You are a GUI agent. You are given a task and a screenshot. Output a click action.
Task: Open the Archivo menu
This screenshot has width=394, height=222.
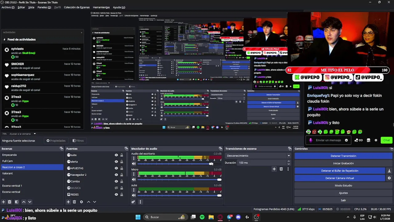pos(8,7)
